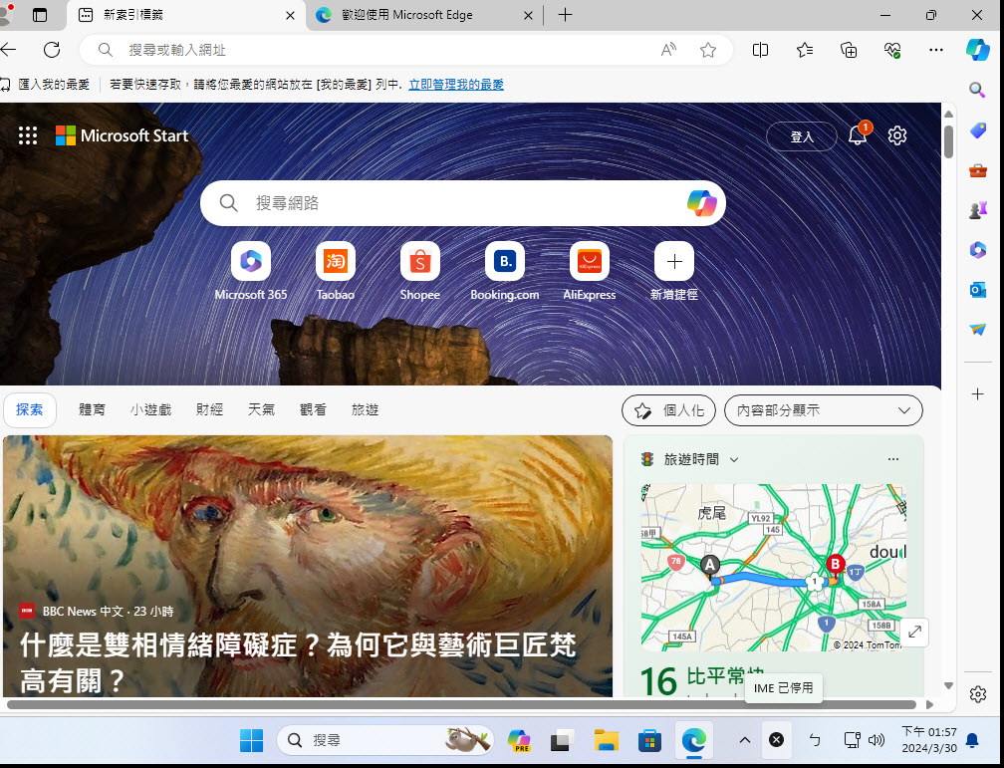Viewport: 1004px width, 768px height.
Task: Open split screen view icon
Action: click(x=760, y=50)
